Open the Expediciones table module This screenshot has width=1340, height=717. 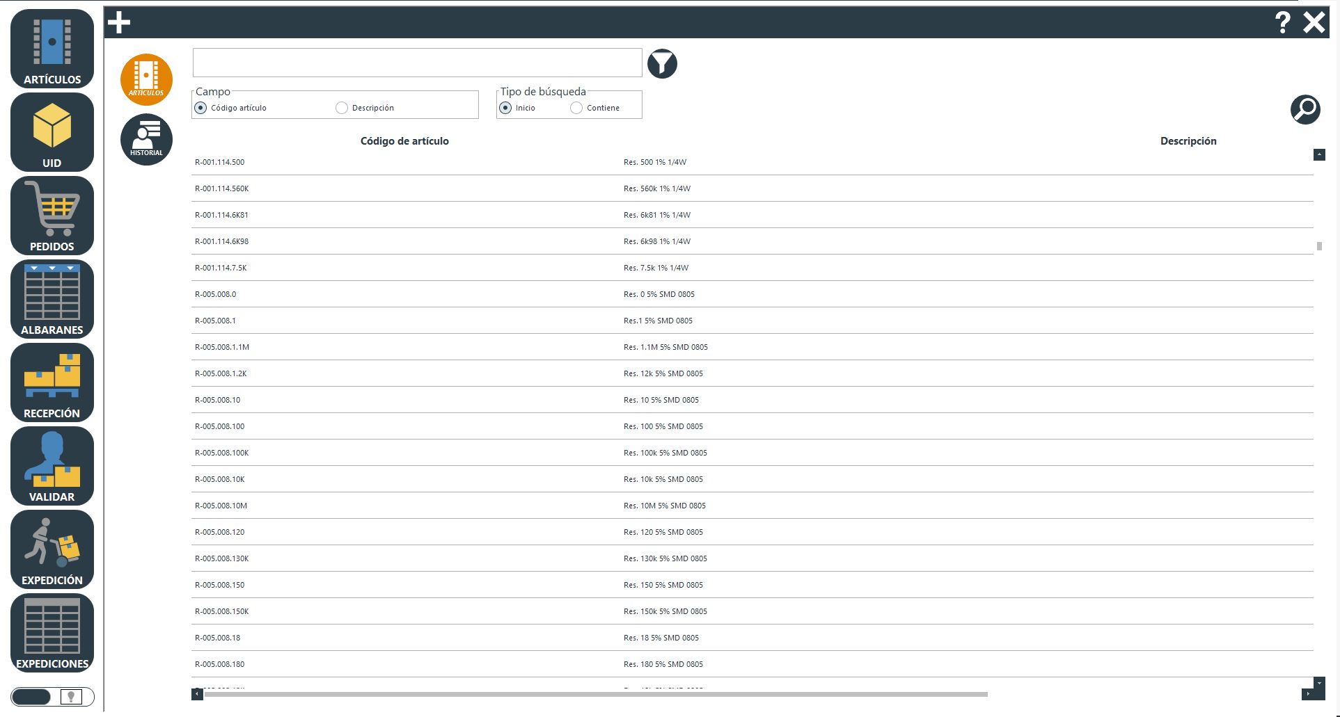pos(52,633)
